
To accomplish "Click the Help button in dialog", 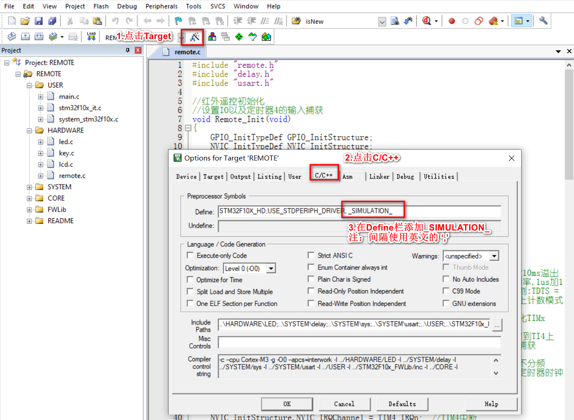I will coord(491,404).
